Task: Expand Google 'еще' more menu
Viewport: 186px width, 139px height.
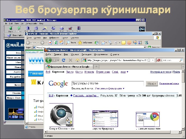Action: [124, 72]
